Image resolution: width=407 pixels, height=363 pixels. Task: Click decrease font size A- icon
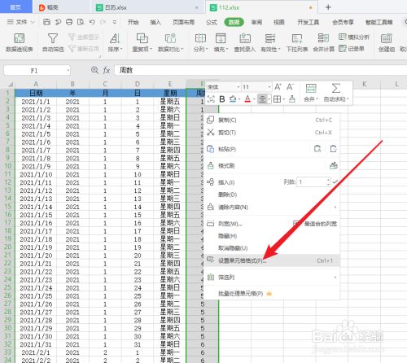pos(290,87)
